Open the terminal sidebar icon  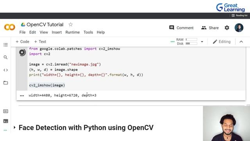[5, 121]
